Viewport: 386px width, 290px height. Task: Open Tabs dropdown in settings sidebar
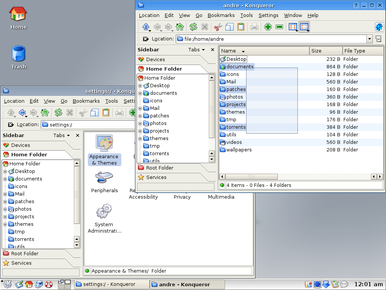coord(61,136)
